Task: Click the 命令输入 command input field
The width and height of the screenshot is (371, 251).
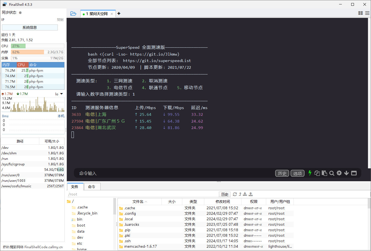Action: 165,173
